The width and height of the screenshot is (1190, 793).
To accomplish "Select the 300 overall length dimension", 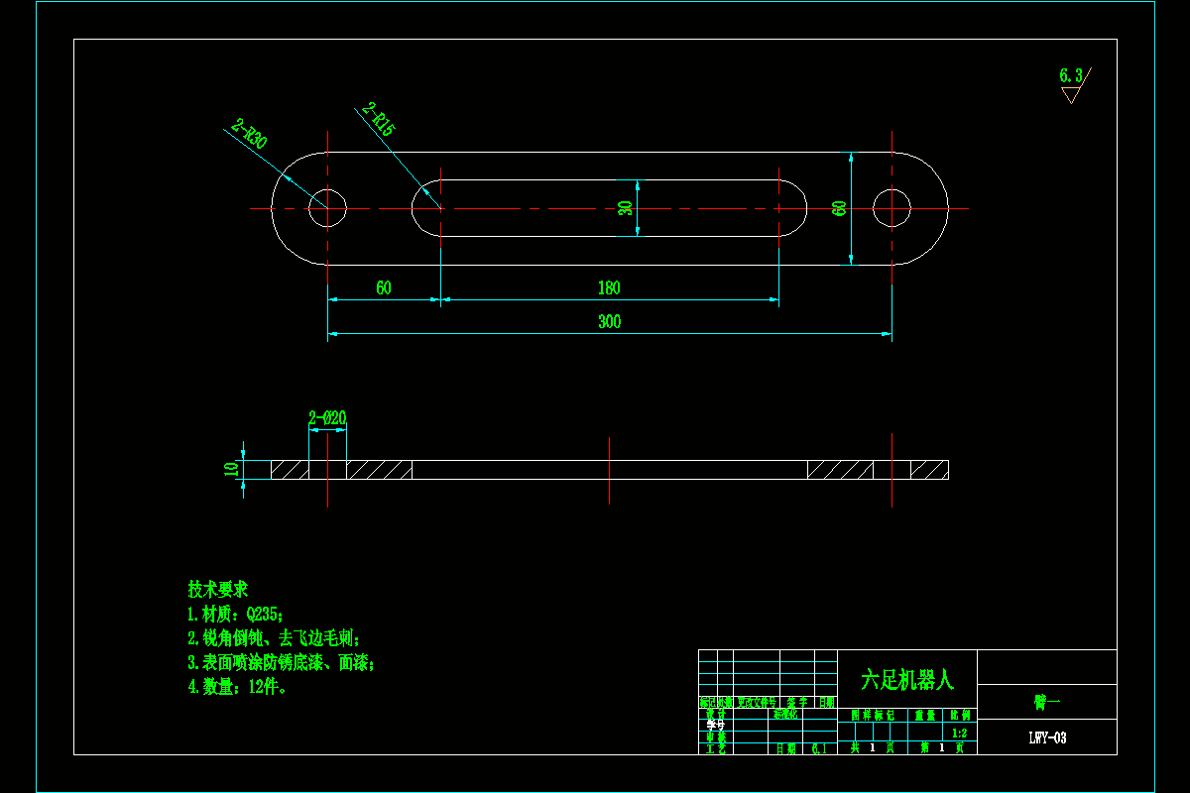I will tap(609, 322).
